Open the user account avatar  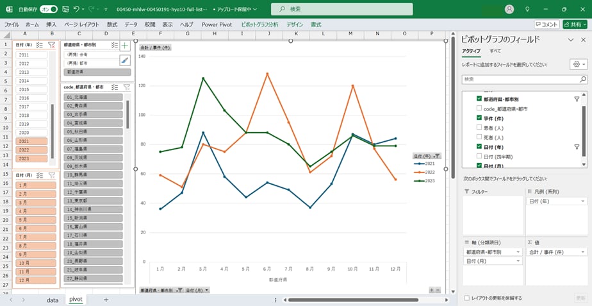tap(509, 9)
